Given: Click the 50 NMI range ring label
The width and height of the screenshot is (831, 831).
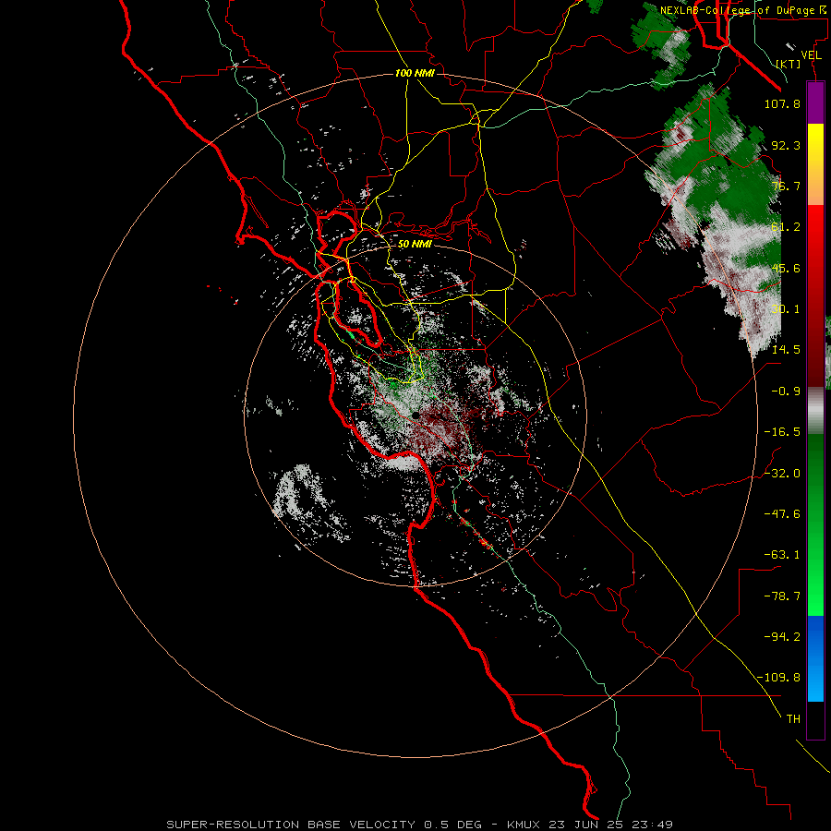Looking at the screenshot, I should point(415,245).
